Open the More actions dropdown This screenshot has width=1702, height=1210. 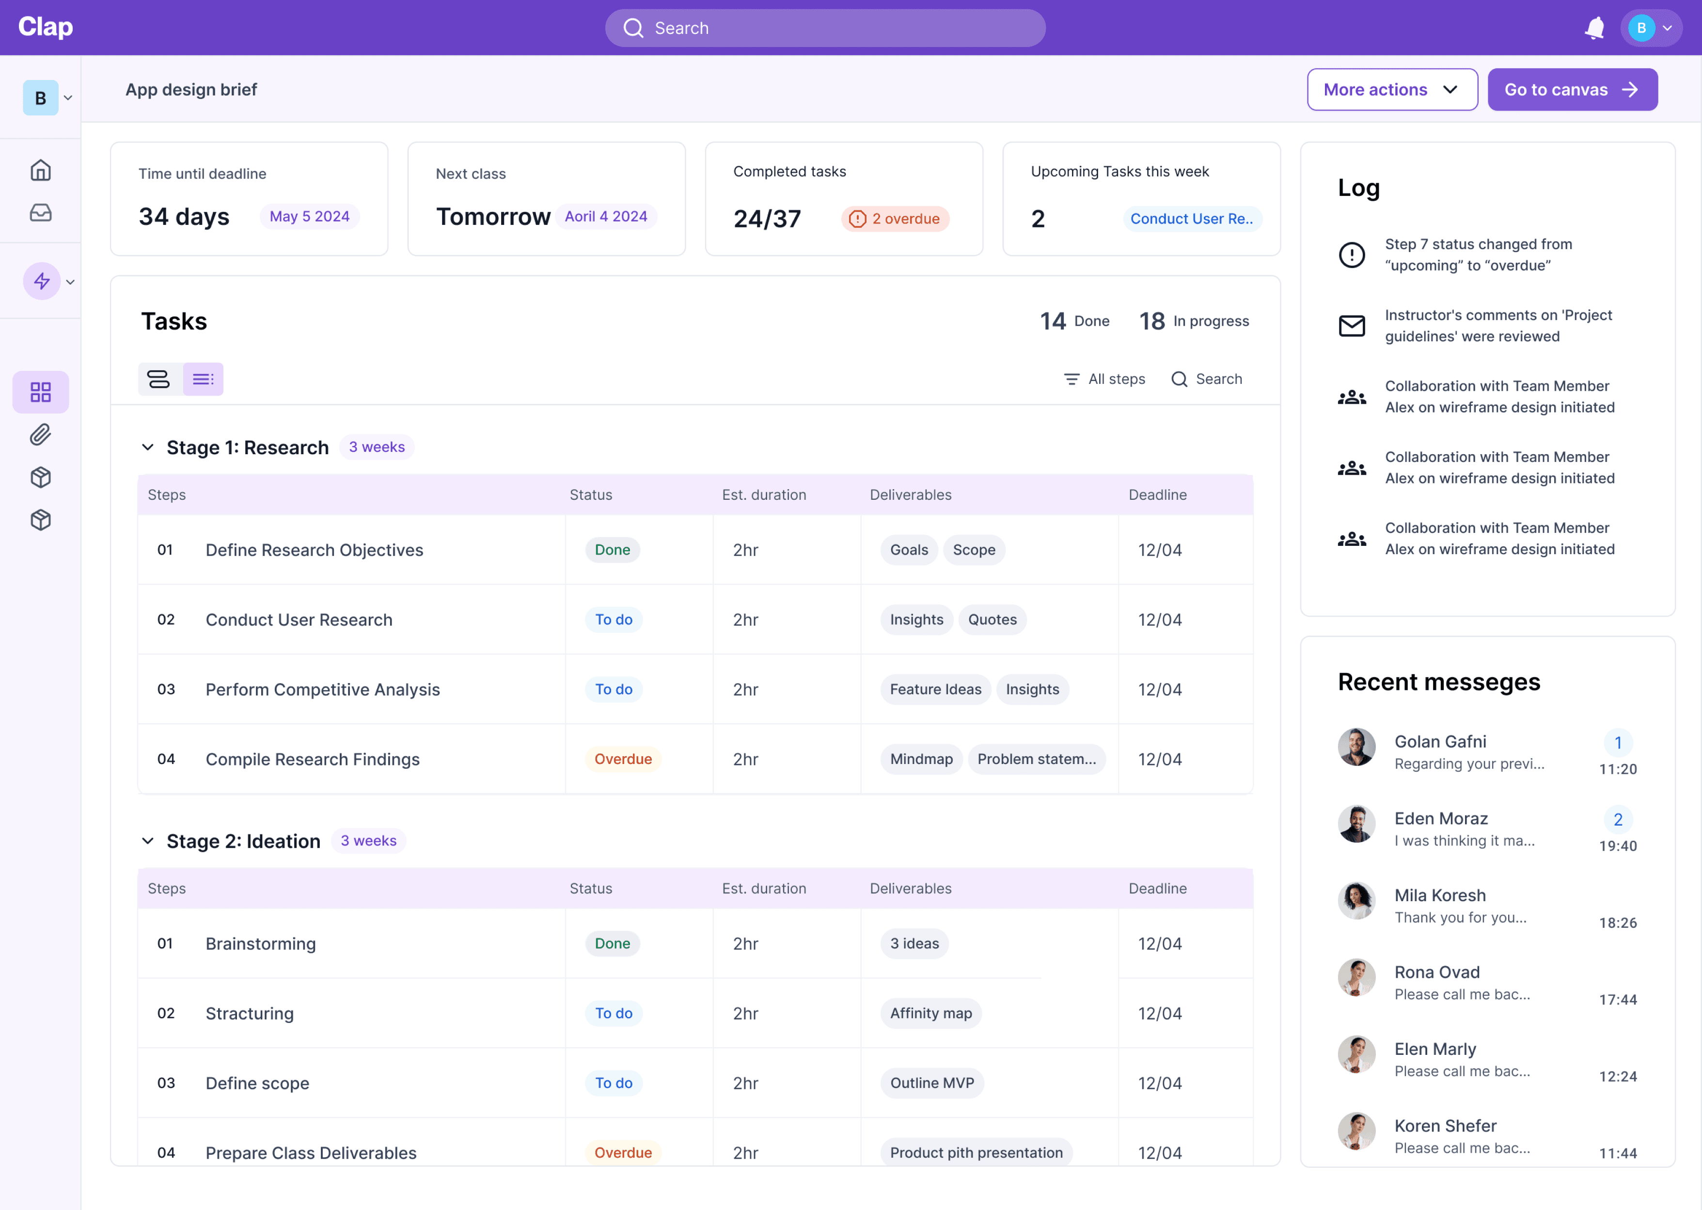coord(1391,90)
